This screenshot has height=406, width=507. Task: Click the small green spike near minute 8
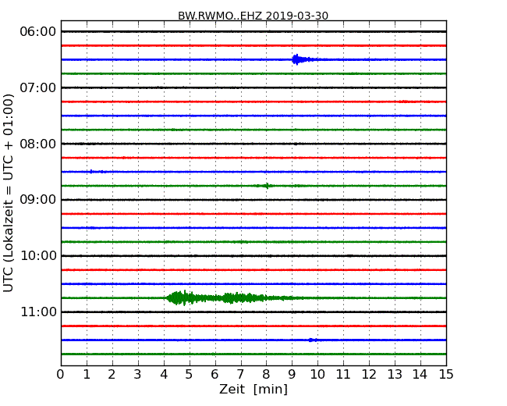point(267,186)
